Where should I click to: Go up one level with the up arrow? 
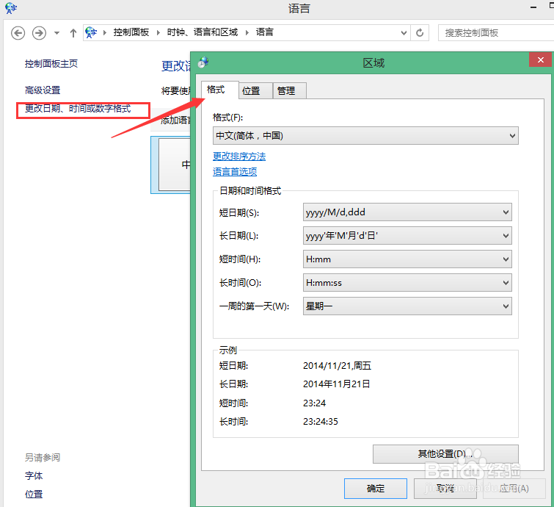click(73, 33)
